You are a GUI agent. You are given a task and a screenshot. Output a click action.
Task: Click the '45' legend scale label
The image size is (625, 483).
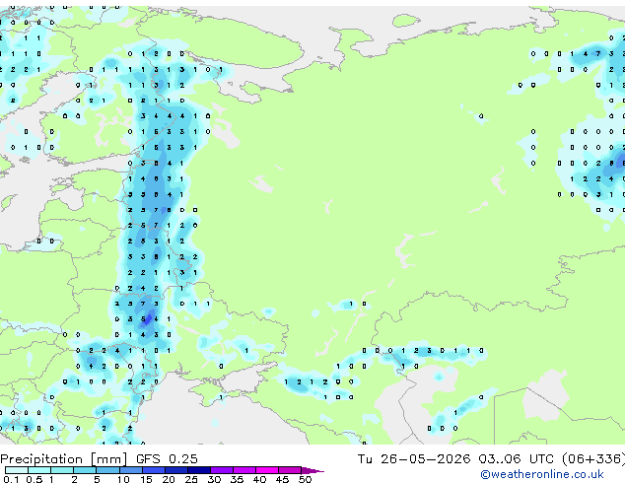282,479
